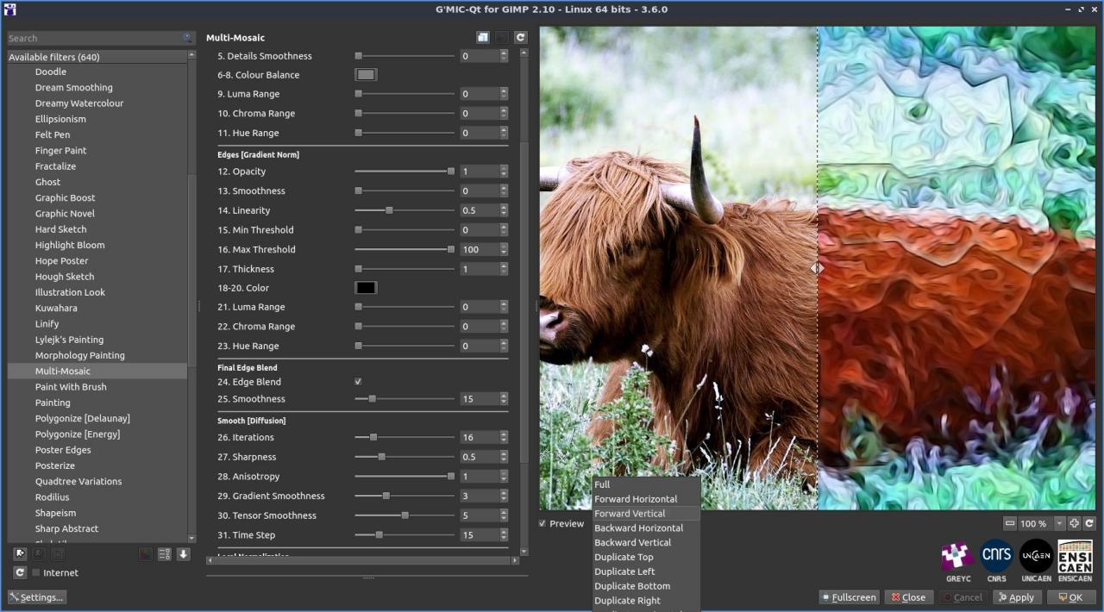Adjust the Iterations spinbox arrows
Viewport: 1104px width, 612px height.
[504, 438]
